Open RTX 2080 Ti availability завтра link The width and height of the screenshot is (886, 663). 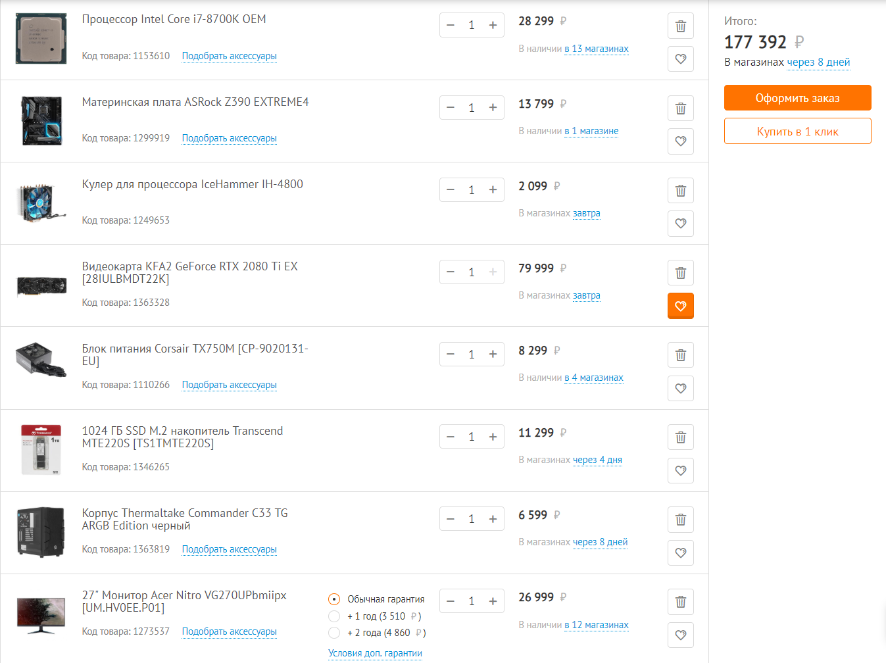[x=586, y=295]
